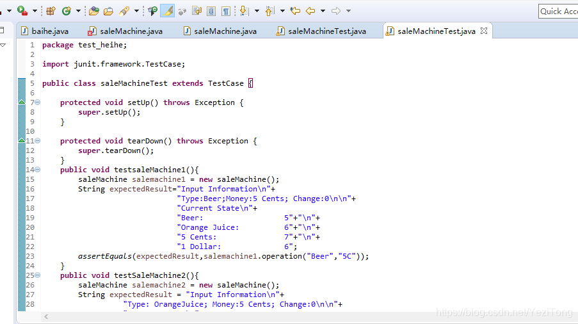Screen dimensions: 578x324
Task: Click the "package test_heihe;" line
Action: tap(84, 45)
